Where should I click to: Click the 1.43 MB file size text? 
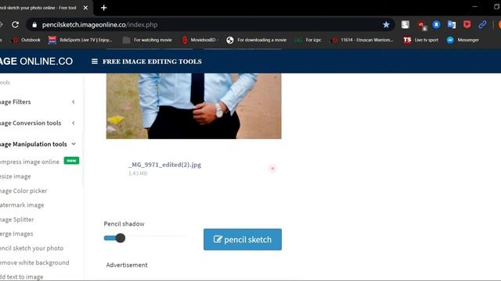138,173
